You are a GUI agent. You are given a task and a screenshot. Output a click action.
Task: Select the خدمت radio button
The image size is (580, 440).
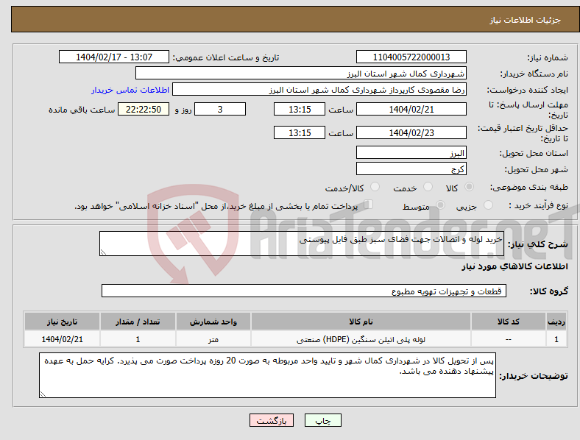click(428, 187)
